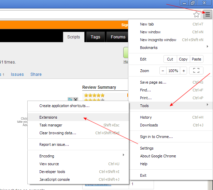213x190 pixels.
Task: Decrease zoom with the minus button
Action: (163, 71)
